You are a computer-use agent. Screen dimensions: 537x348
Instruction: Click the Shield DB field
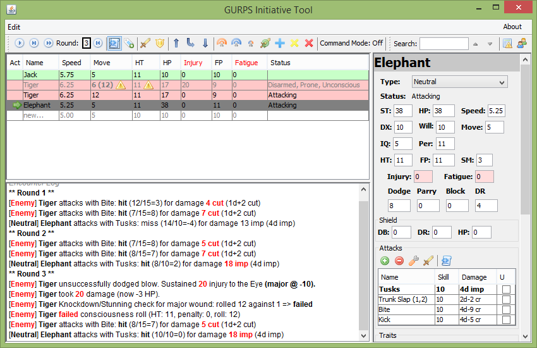401,232
